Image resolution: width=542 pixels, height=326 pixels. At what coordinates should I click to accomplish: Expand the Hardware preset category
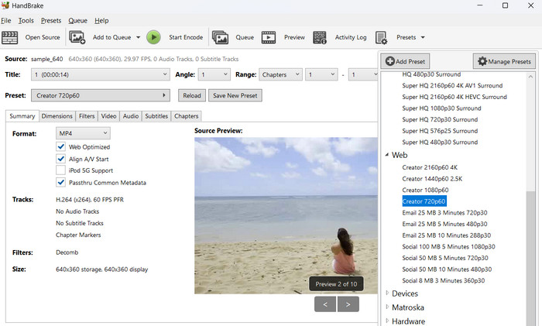click(x=387, y=321)
